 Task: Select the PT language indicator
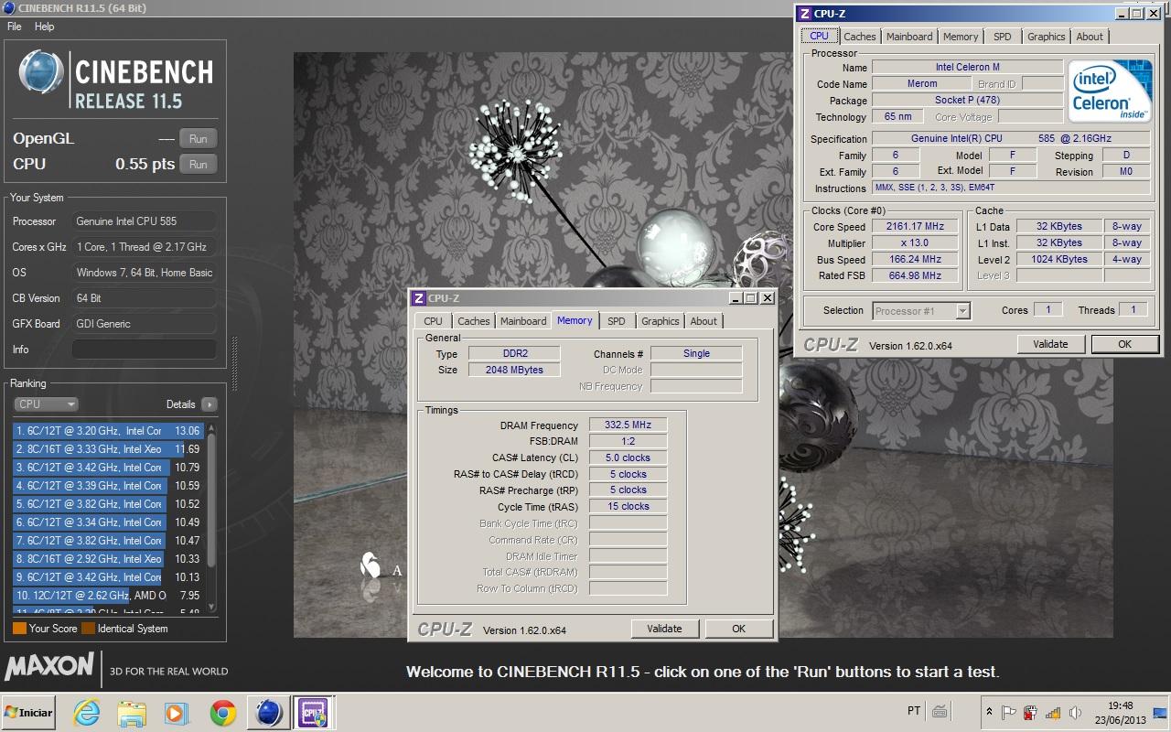coord(913,711)
